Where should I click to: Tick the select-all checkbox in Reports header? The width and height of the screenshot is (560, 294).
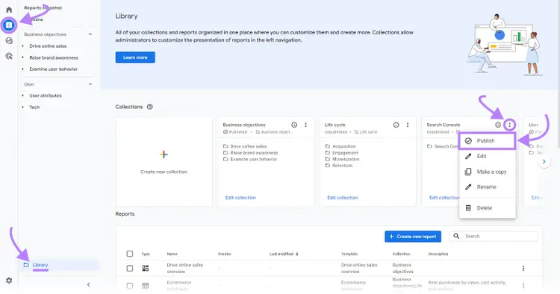coord(130,254)
